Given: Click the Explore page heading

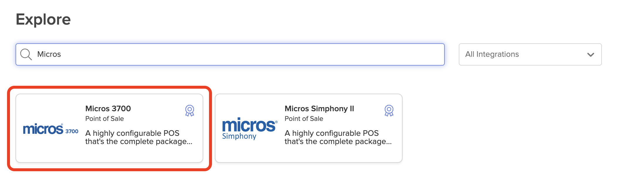Looking at the screenshot, I should tap(43, 19).
